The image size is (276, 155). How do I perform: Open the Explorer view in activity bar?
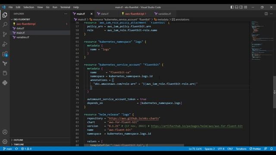pos(5,15)
